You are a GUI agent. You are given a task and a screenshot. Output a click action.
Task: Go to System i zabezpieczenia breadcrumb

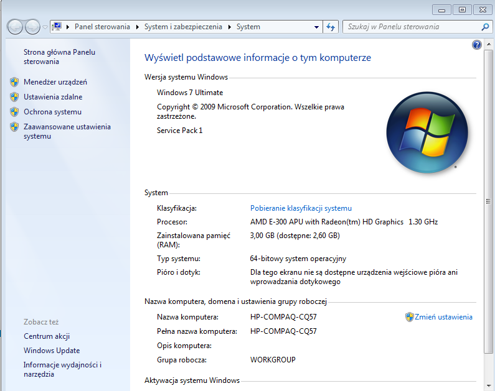click(x=184, y=27)
